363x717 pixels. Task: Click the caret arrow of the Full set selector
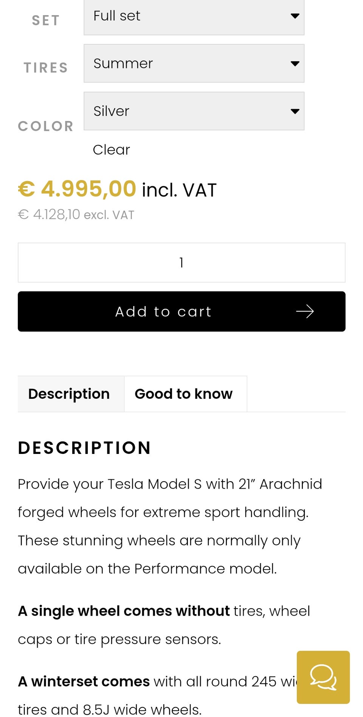[295, 16]
